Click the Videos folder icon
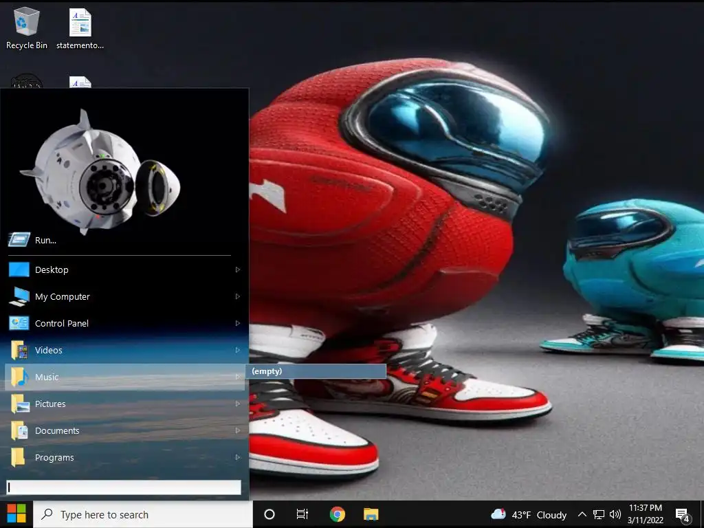Image resolution: width=704 pixels, height=528 pixels. point(19,350)
